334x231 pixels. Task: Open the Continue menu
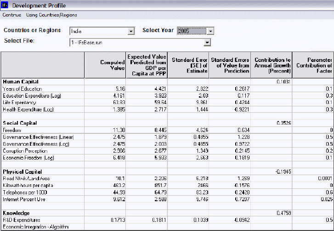[x=11, y=15]
